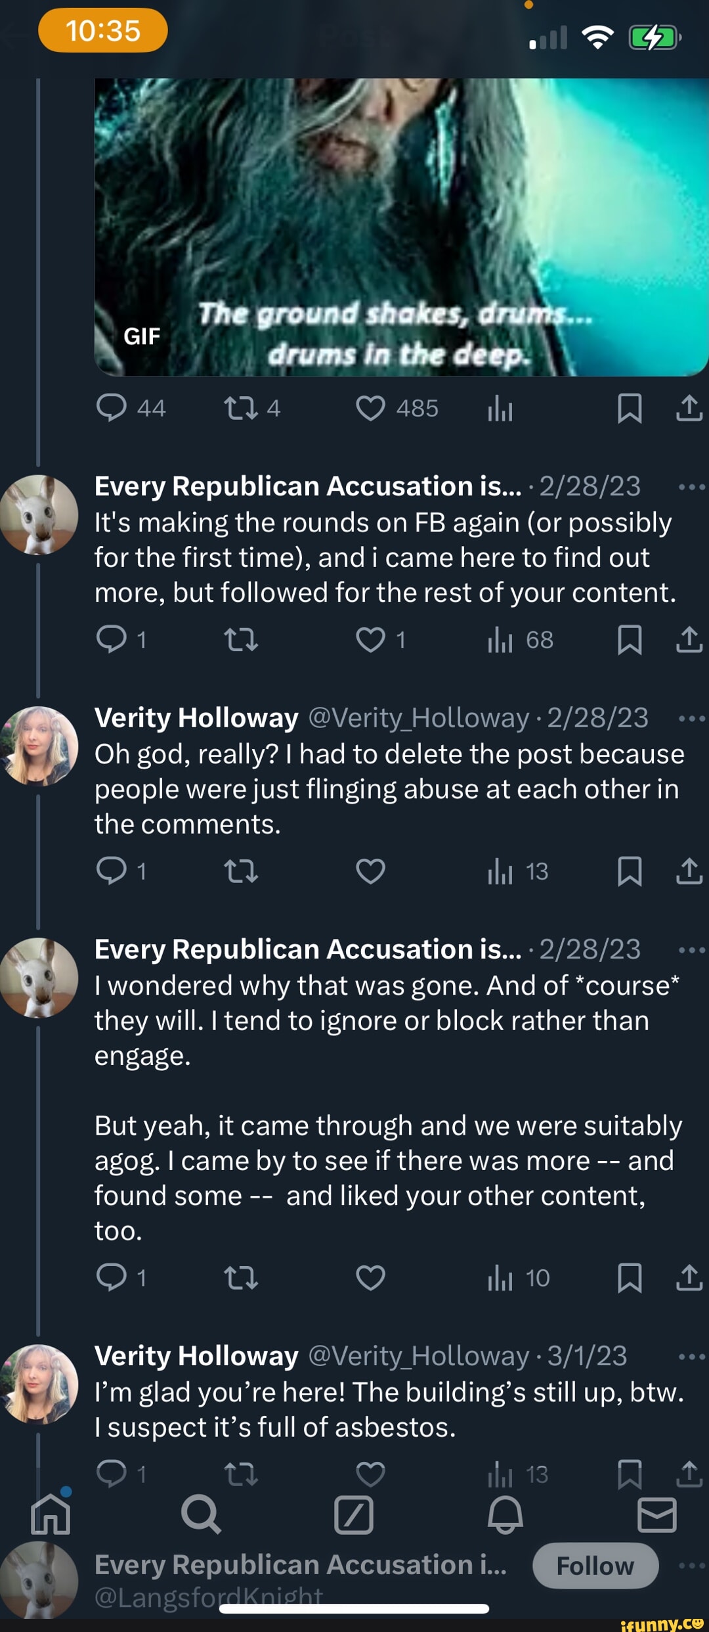709x1632 pixels.
Task: Open the Notifications bell
Action: coord(505,1515)
